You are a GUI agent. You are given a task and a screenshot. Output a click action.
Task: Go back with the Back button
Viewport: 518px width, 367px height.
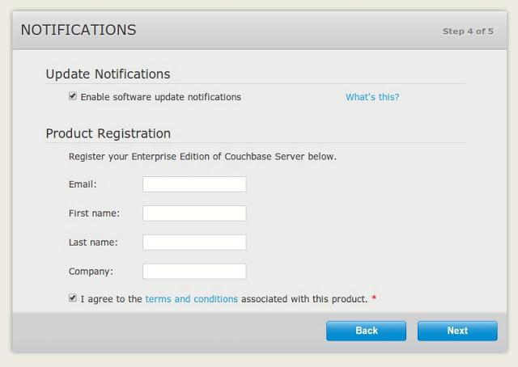click(367, 331)
